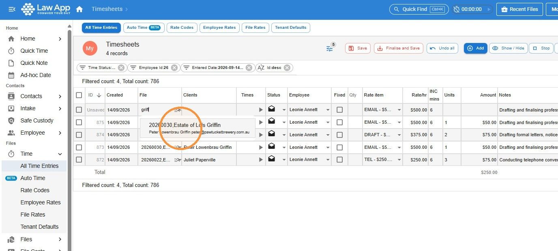Open the Tenant Defaults tab

[291, 28]
